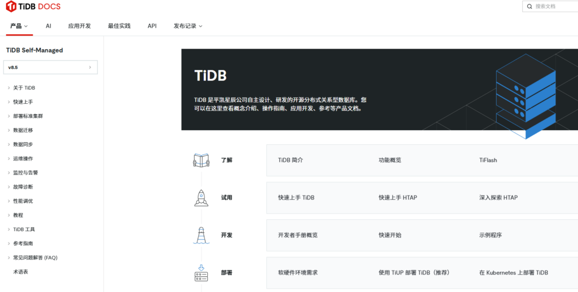Click the 试用 section label
This screenshot has height=292, width=578.
227,198
